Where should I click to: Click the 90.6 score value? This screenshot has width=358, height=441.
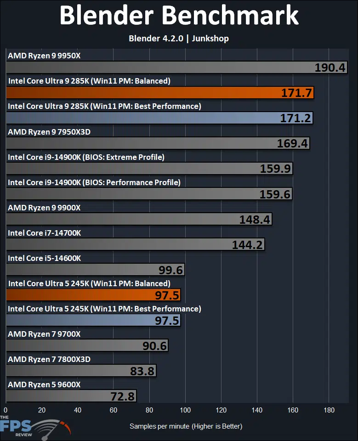coord(155,346)
